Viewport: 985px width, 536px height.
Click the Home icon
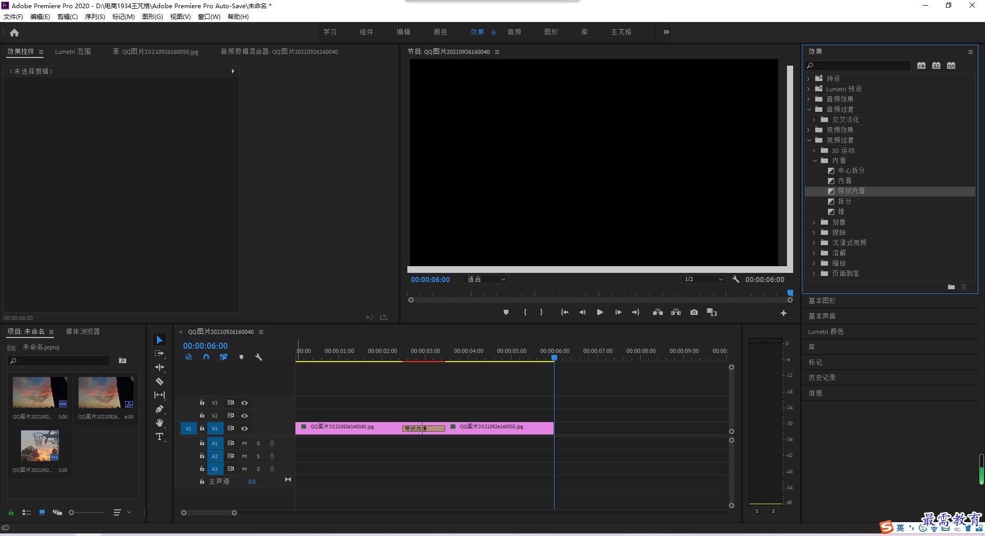click(x=14, y=32)
